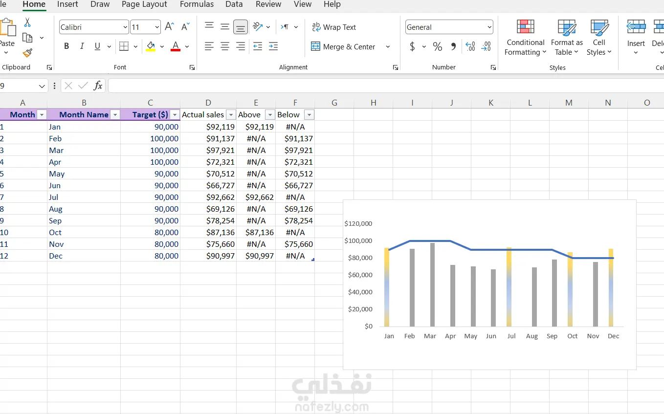Click Cell Styles button
664x414 pixels.
click(599, 38)
